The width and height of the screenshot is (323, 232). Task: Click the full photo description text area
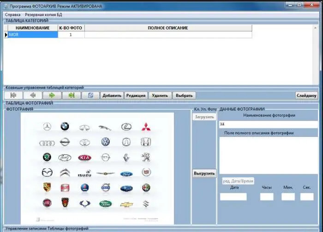tap(269, 155)
